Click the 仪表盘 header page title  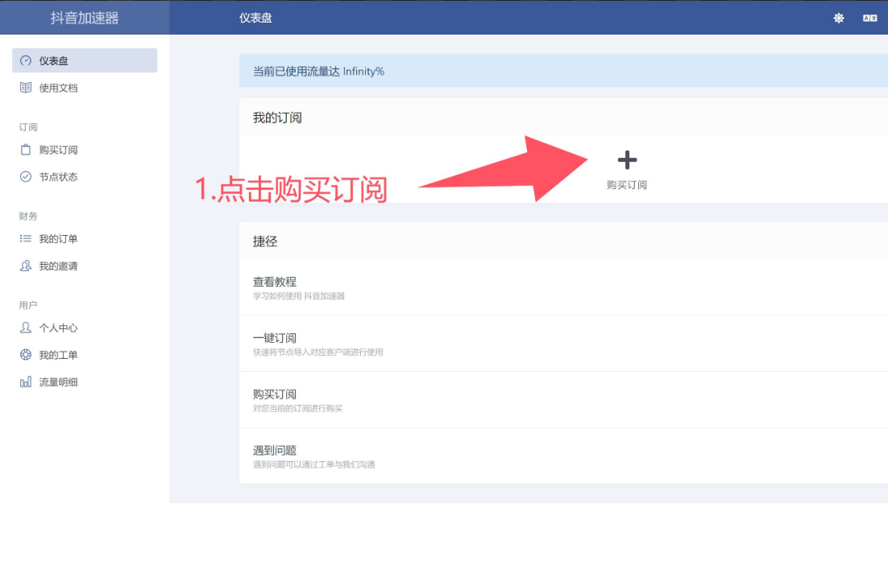pyautogui.click(x=255, y=18)
